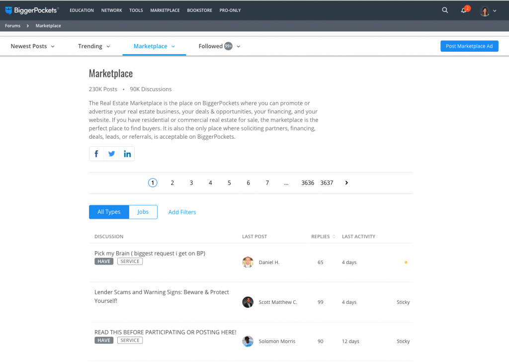
Task: Click the 230K Posts count
Action: 103,90
